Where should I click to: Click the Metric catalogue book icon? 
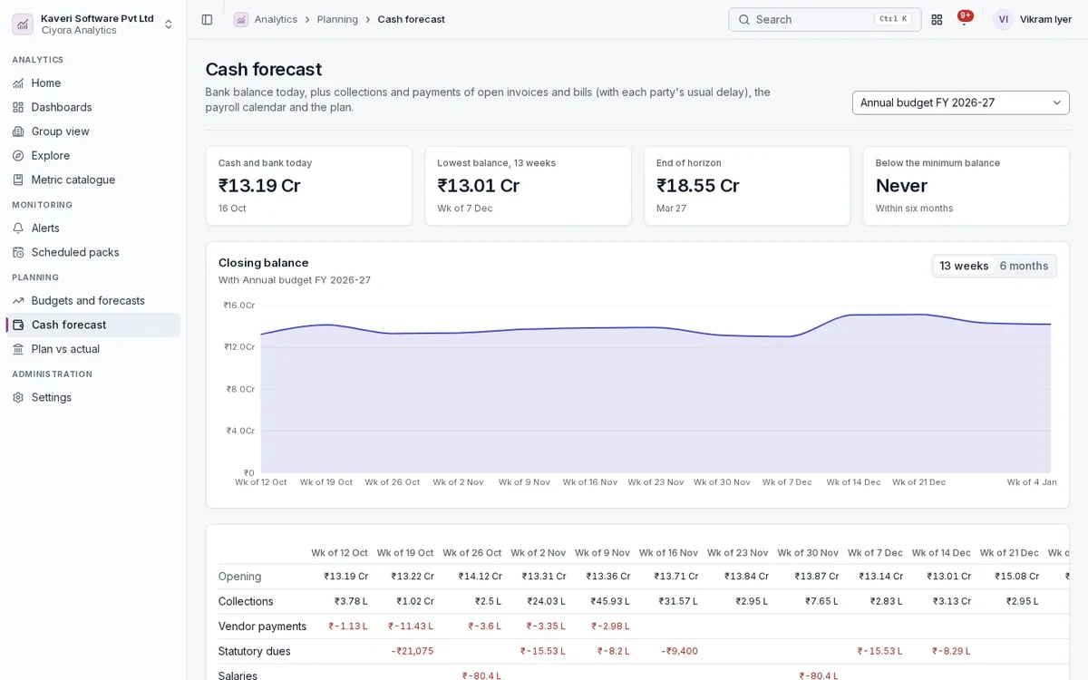[x=18, y=180]
